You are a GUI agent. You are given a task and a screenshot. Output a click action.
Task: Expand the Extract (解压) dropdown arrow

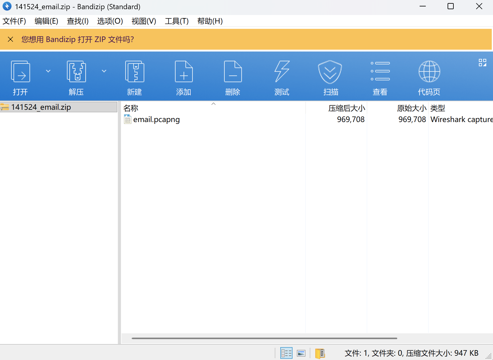(104, 71)
